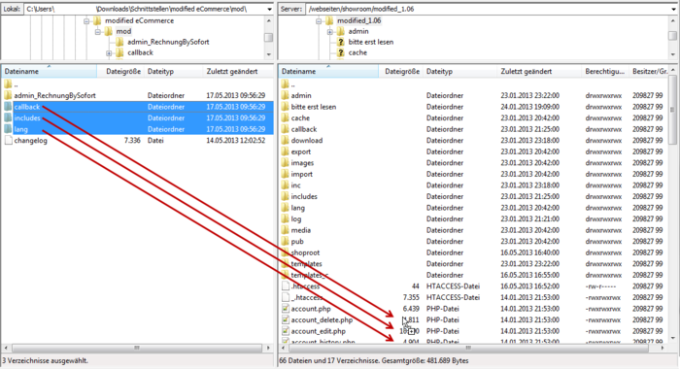Screen dimensions: 680x369
Task: Select 'admin_RechnungBySofort' in the local tree
Action: [168, 42]
